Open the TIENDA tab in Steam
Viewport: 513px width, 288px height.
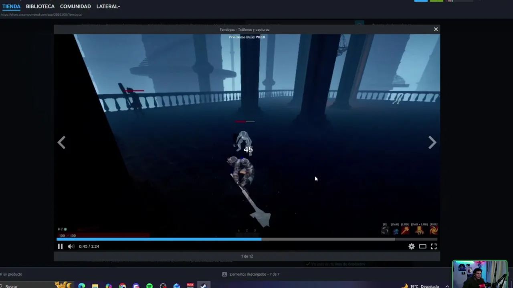11,6
